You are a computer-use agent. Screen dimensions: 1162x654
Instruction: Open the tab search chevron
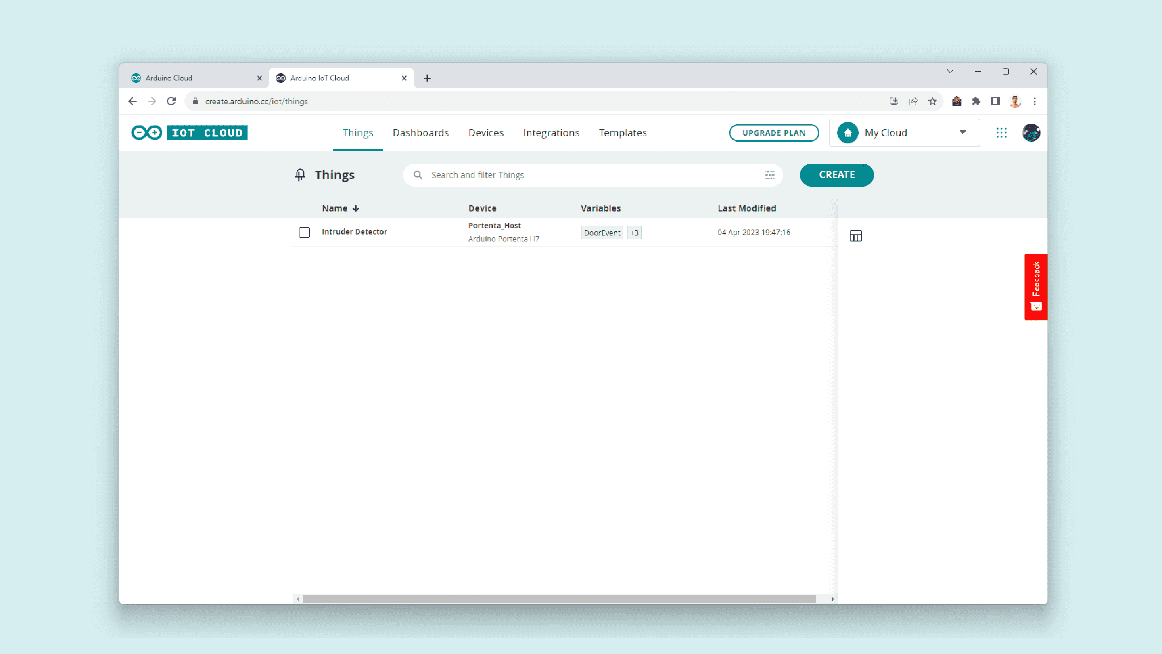pyautogui.click(x=949, y=71)
